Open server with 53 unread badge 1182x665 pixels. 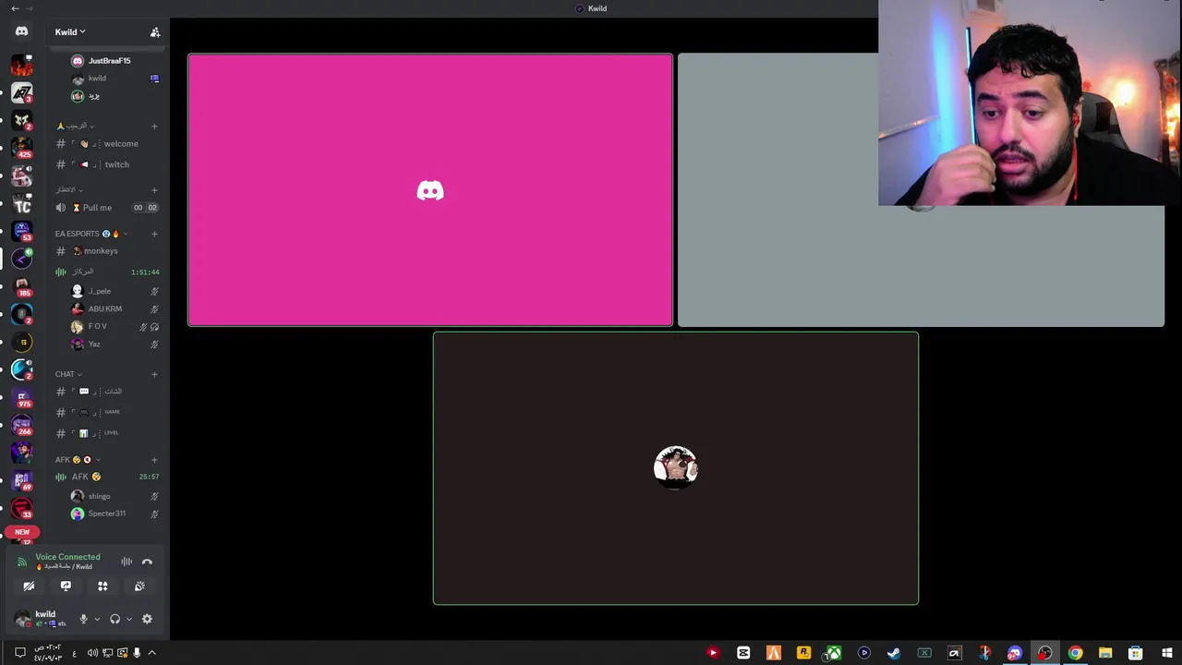tap(21, 231)
